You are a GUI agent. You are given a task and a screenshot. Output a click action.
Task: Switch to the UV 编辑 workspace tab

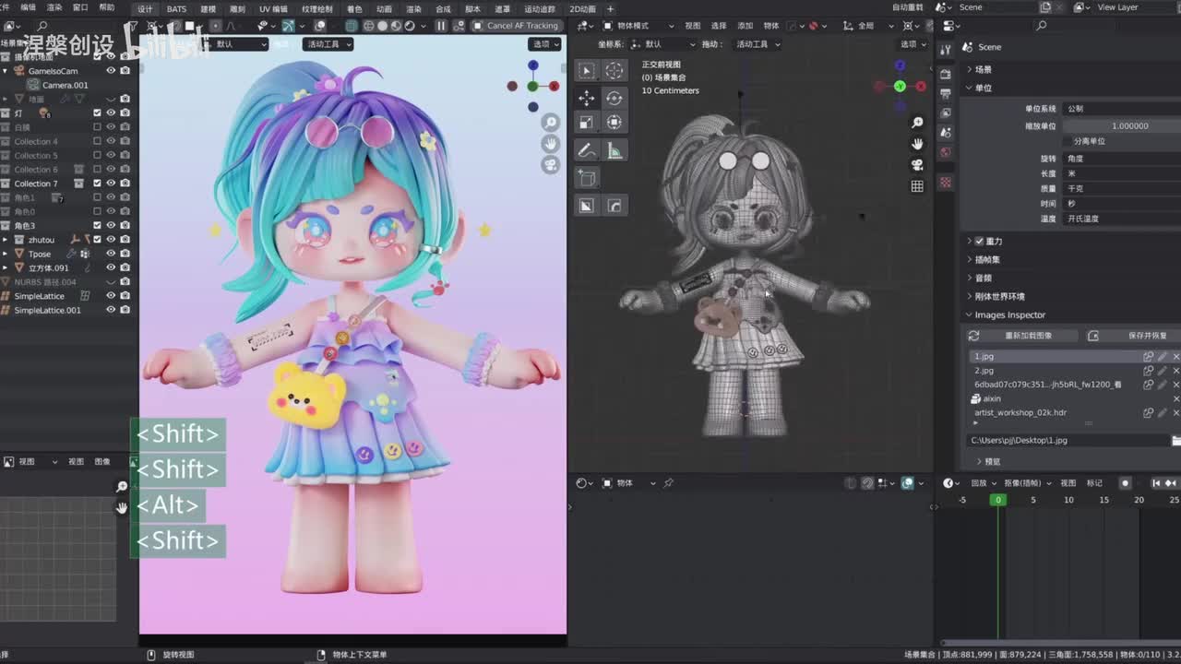273,8
